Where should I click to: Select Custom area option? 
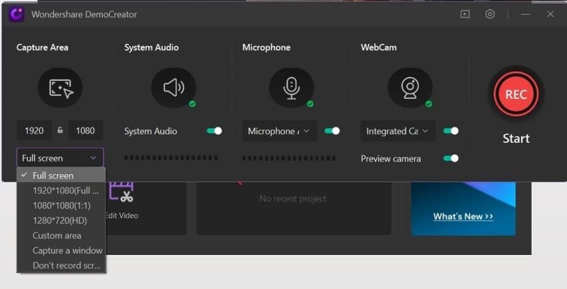pos(61,236)
